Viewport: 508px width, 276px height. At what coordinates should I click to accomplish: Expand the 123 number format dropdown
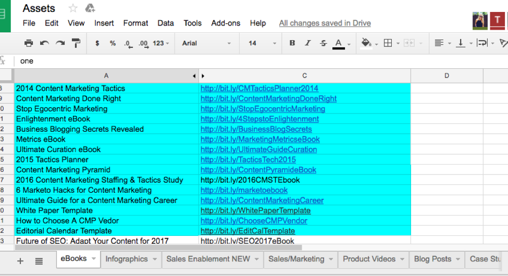(x=161, y=43)
